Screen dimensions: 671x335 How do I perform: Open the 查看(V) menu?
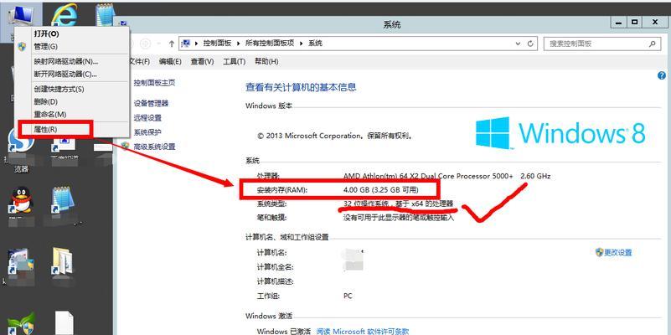202,62
